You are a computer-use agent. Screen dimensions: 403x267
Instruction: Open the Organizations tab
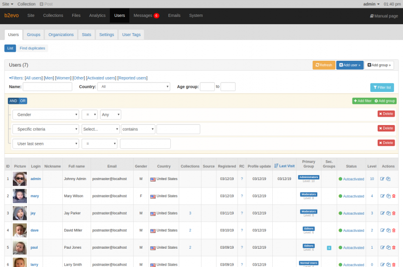click(x=61, y=35)
